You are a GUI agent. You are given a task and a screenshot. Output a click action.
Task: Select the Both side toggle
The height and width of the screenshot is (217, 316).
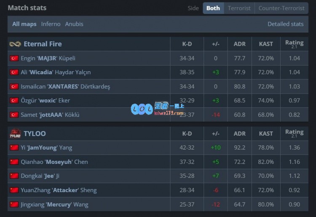click(213, 8)
